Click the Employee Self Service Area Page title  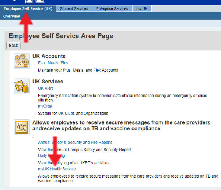pyautogui.click(x=61, y=36)
